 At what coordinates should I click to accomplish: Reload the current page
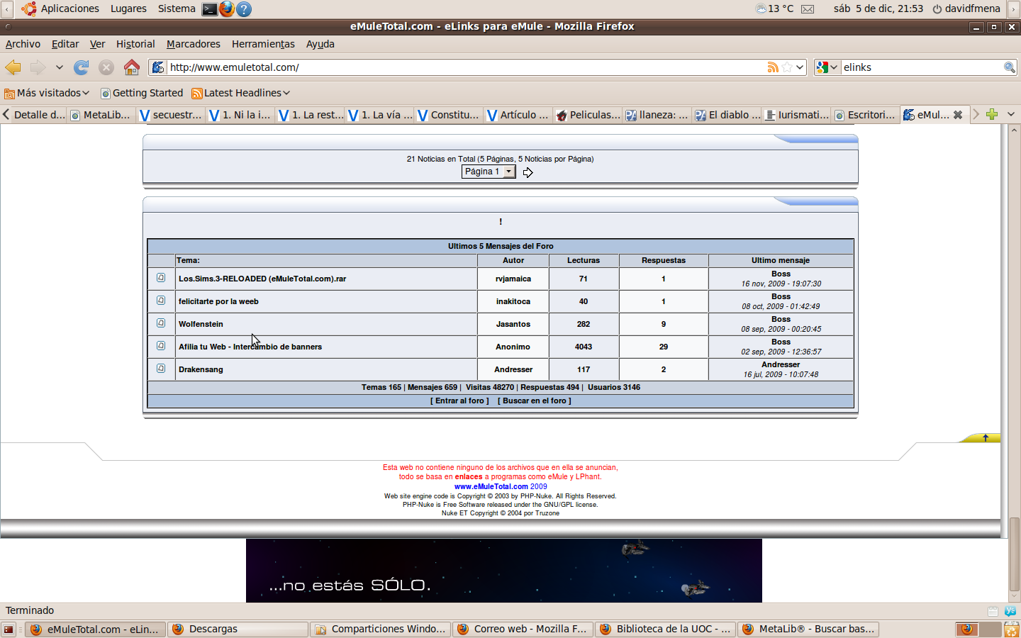(82, 67)
